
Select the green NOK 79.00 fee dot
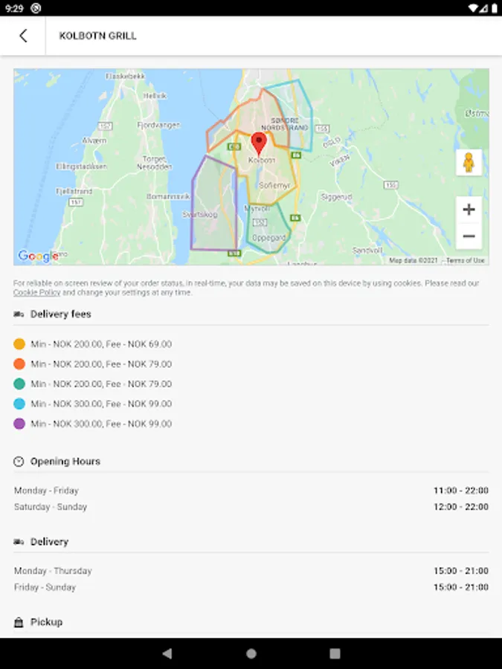click(x=19, y=384)
